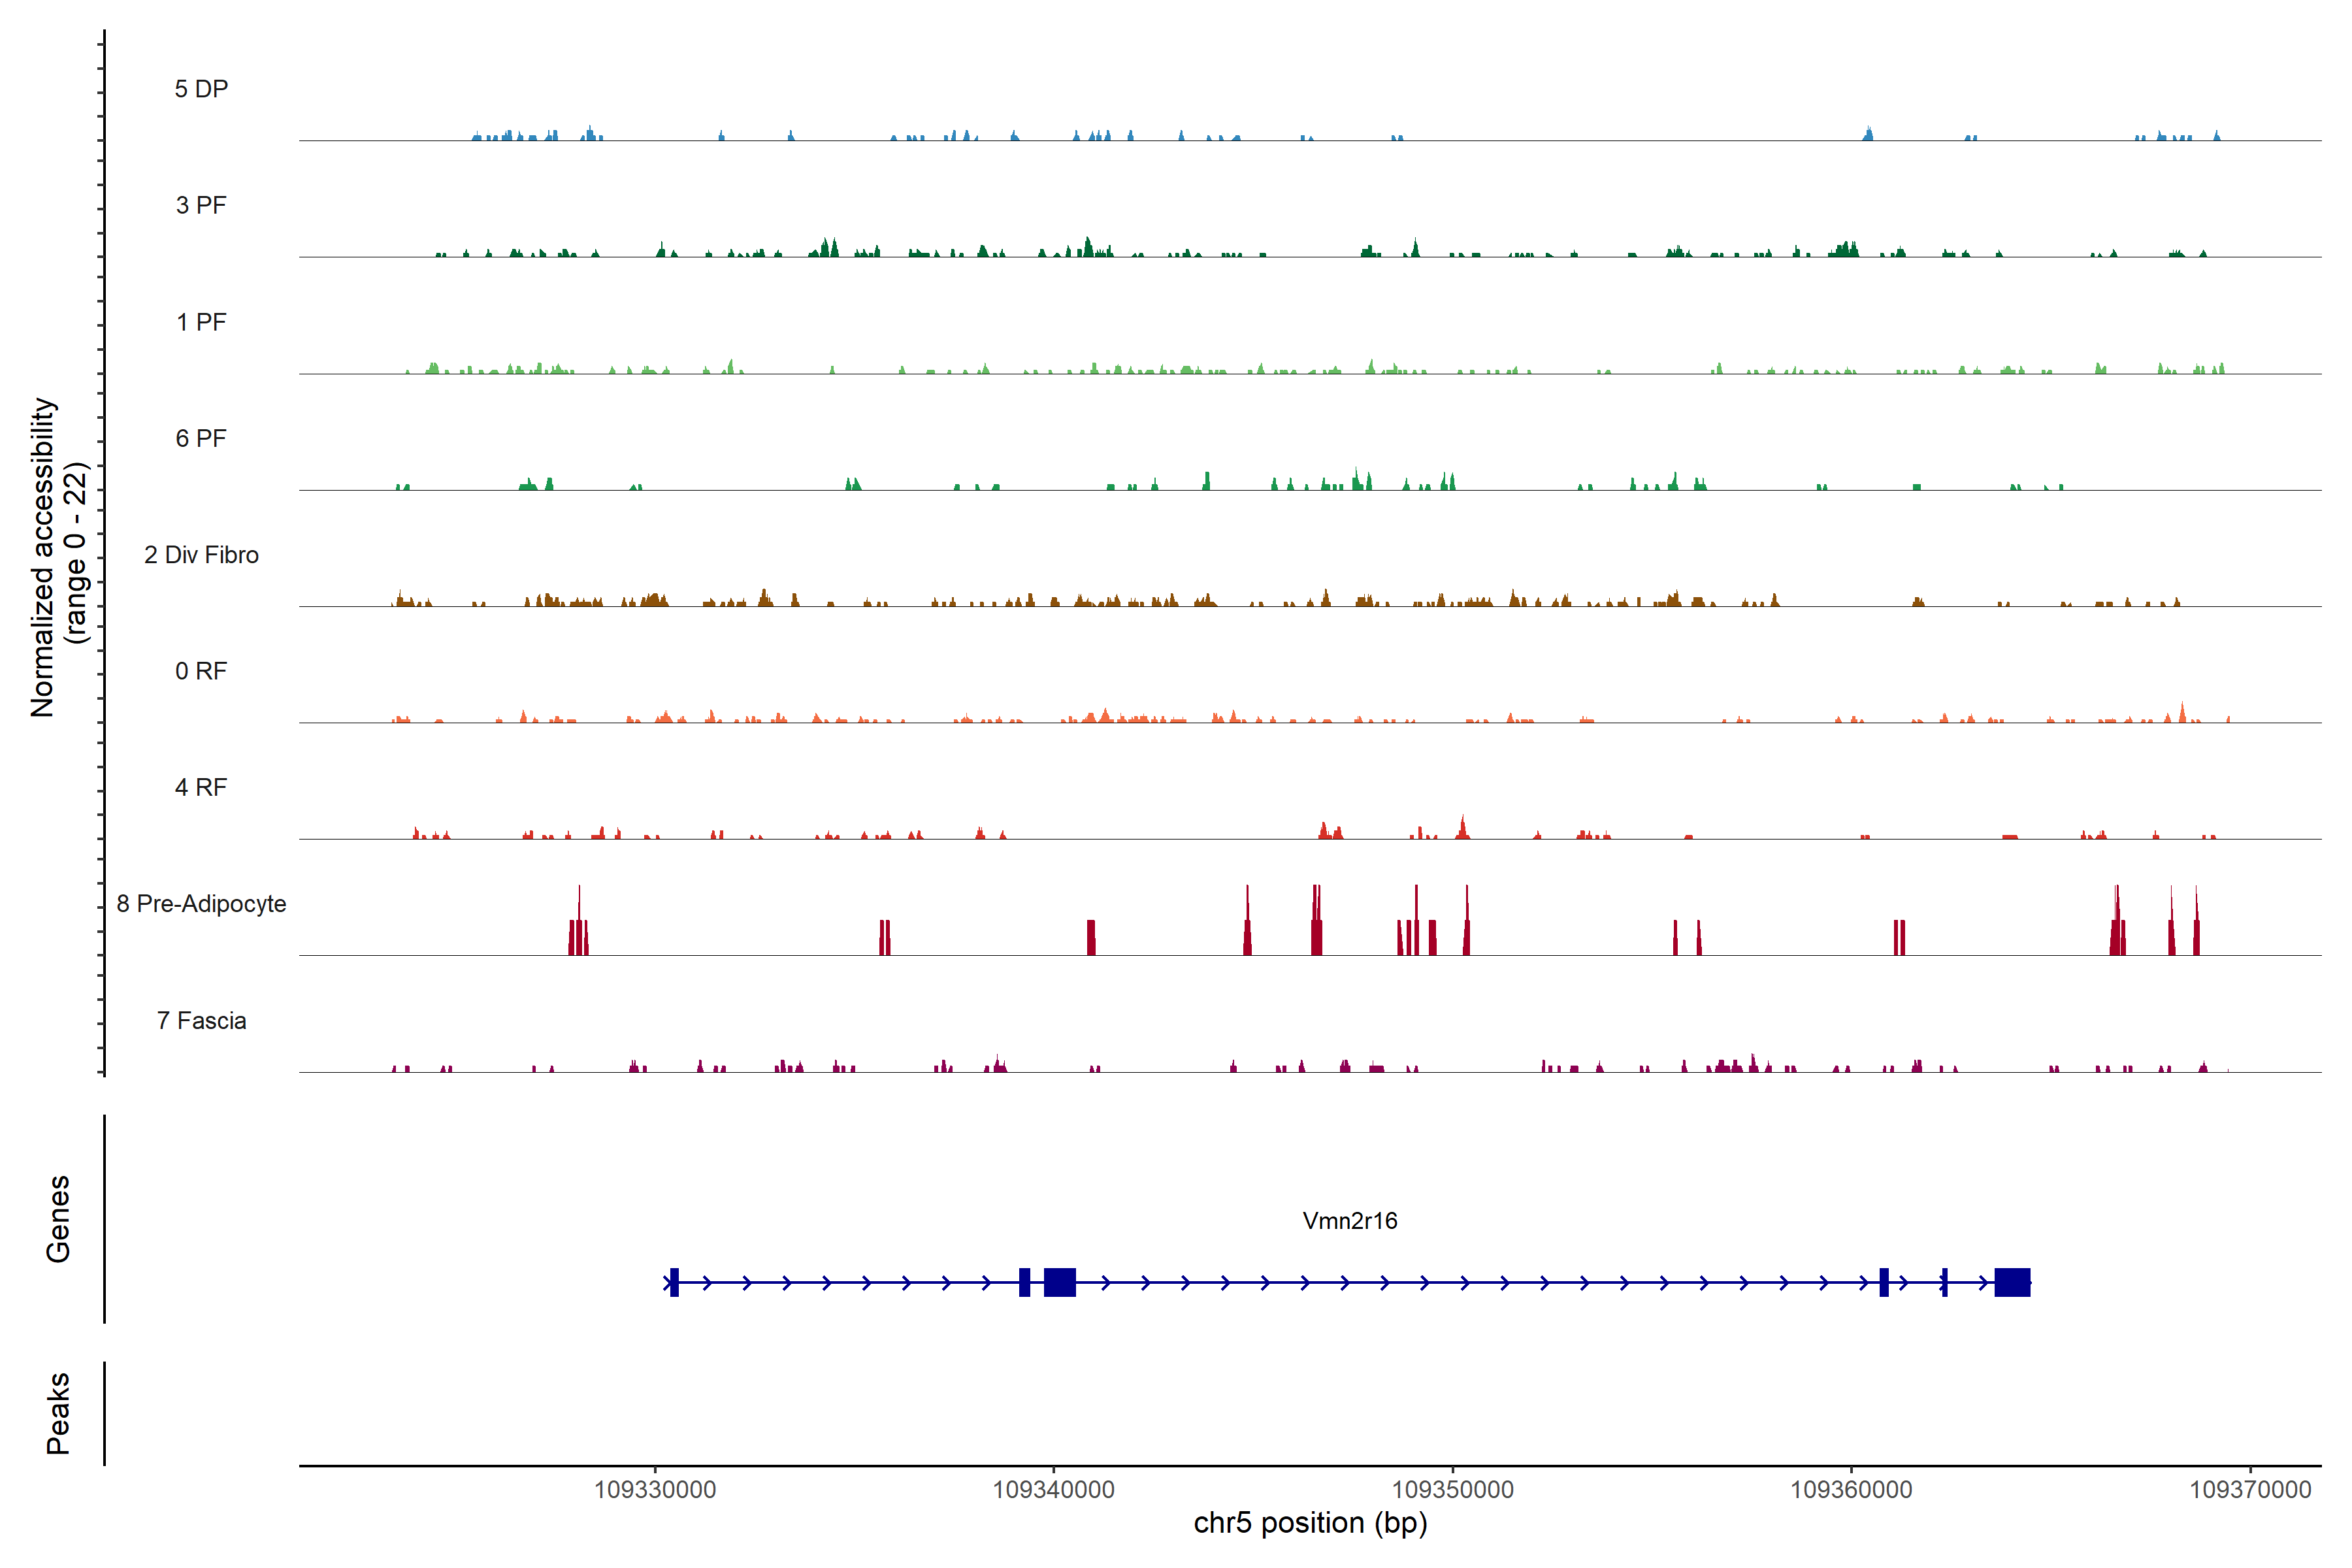The image size is (2352, 1568).
Task: Click the 109350000 axis tick label
Action: pos(1452,1489)
